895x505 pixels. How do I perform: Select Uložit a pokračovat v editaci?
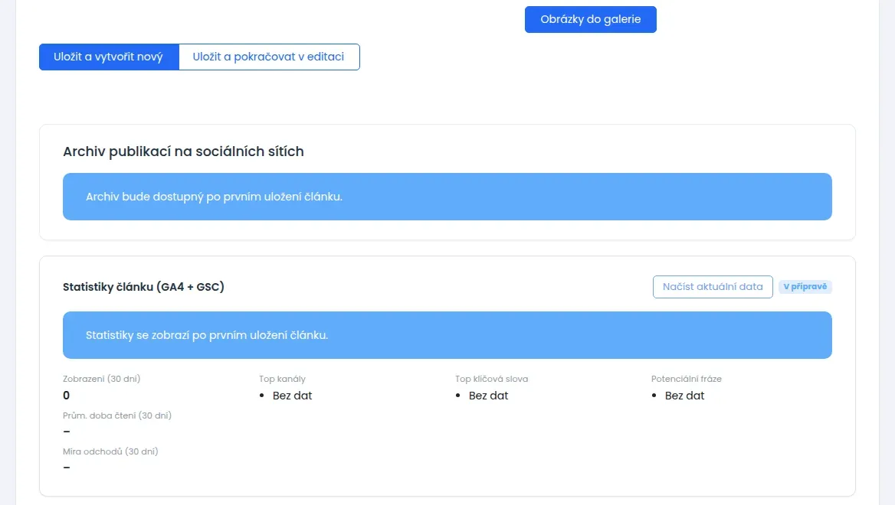269,57
